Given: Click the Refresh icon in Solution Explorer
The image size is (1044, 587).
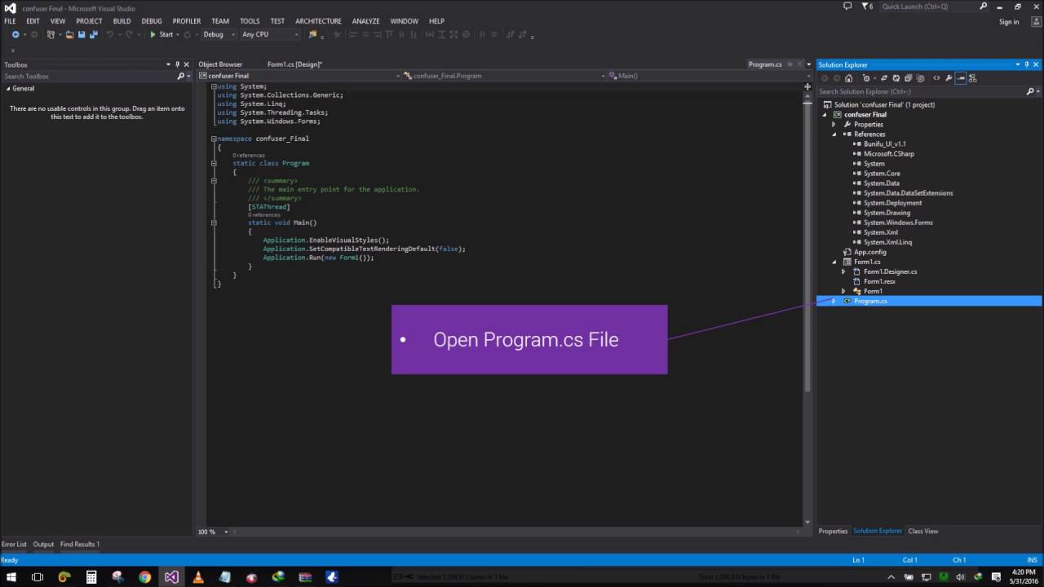Looking at the screenshot, I should (896, 78).
